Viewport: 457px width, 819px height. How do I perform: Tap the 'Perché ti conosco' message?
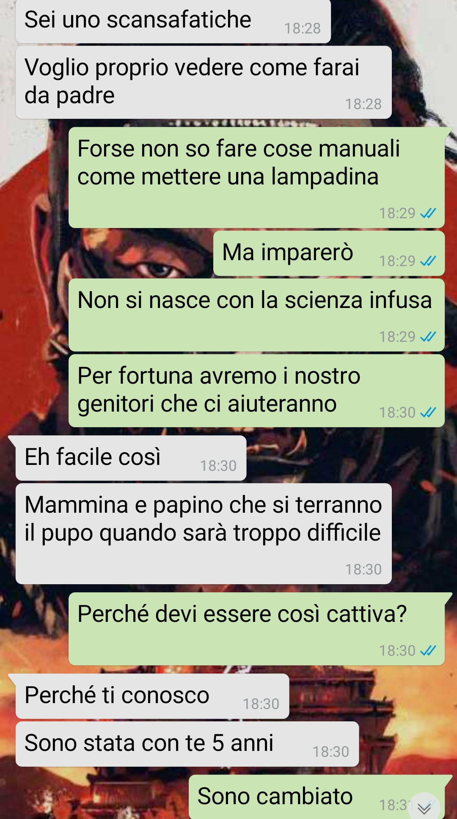[x=152, y=696]
